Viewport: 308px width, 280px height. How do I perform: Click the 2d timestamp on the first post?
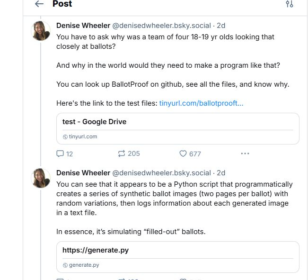221,26
